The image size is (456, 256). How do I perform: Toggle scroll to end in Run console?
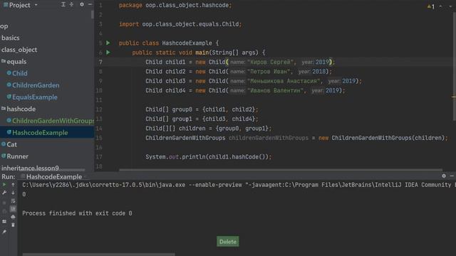(13, 209)
